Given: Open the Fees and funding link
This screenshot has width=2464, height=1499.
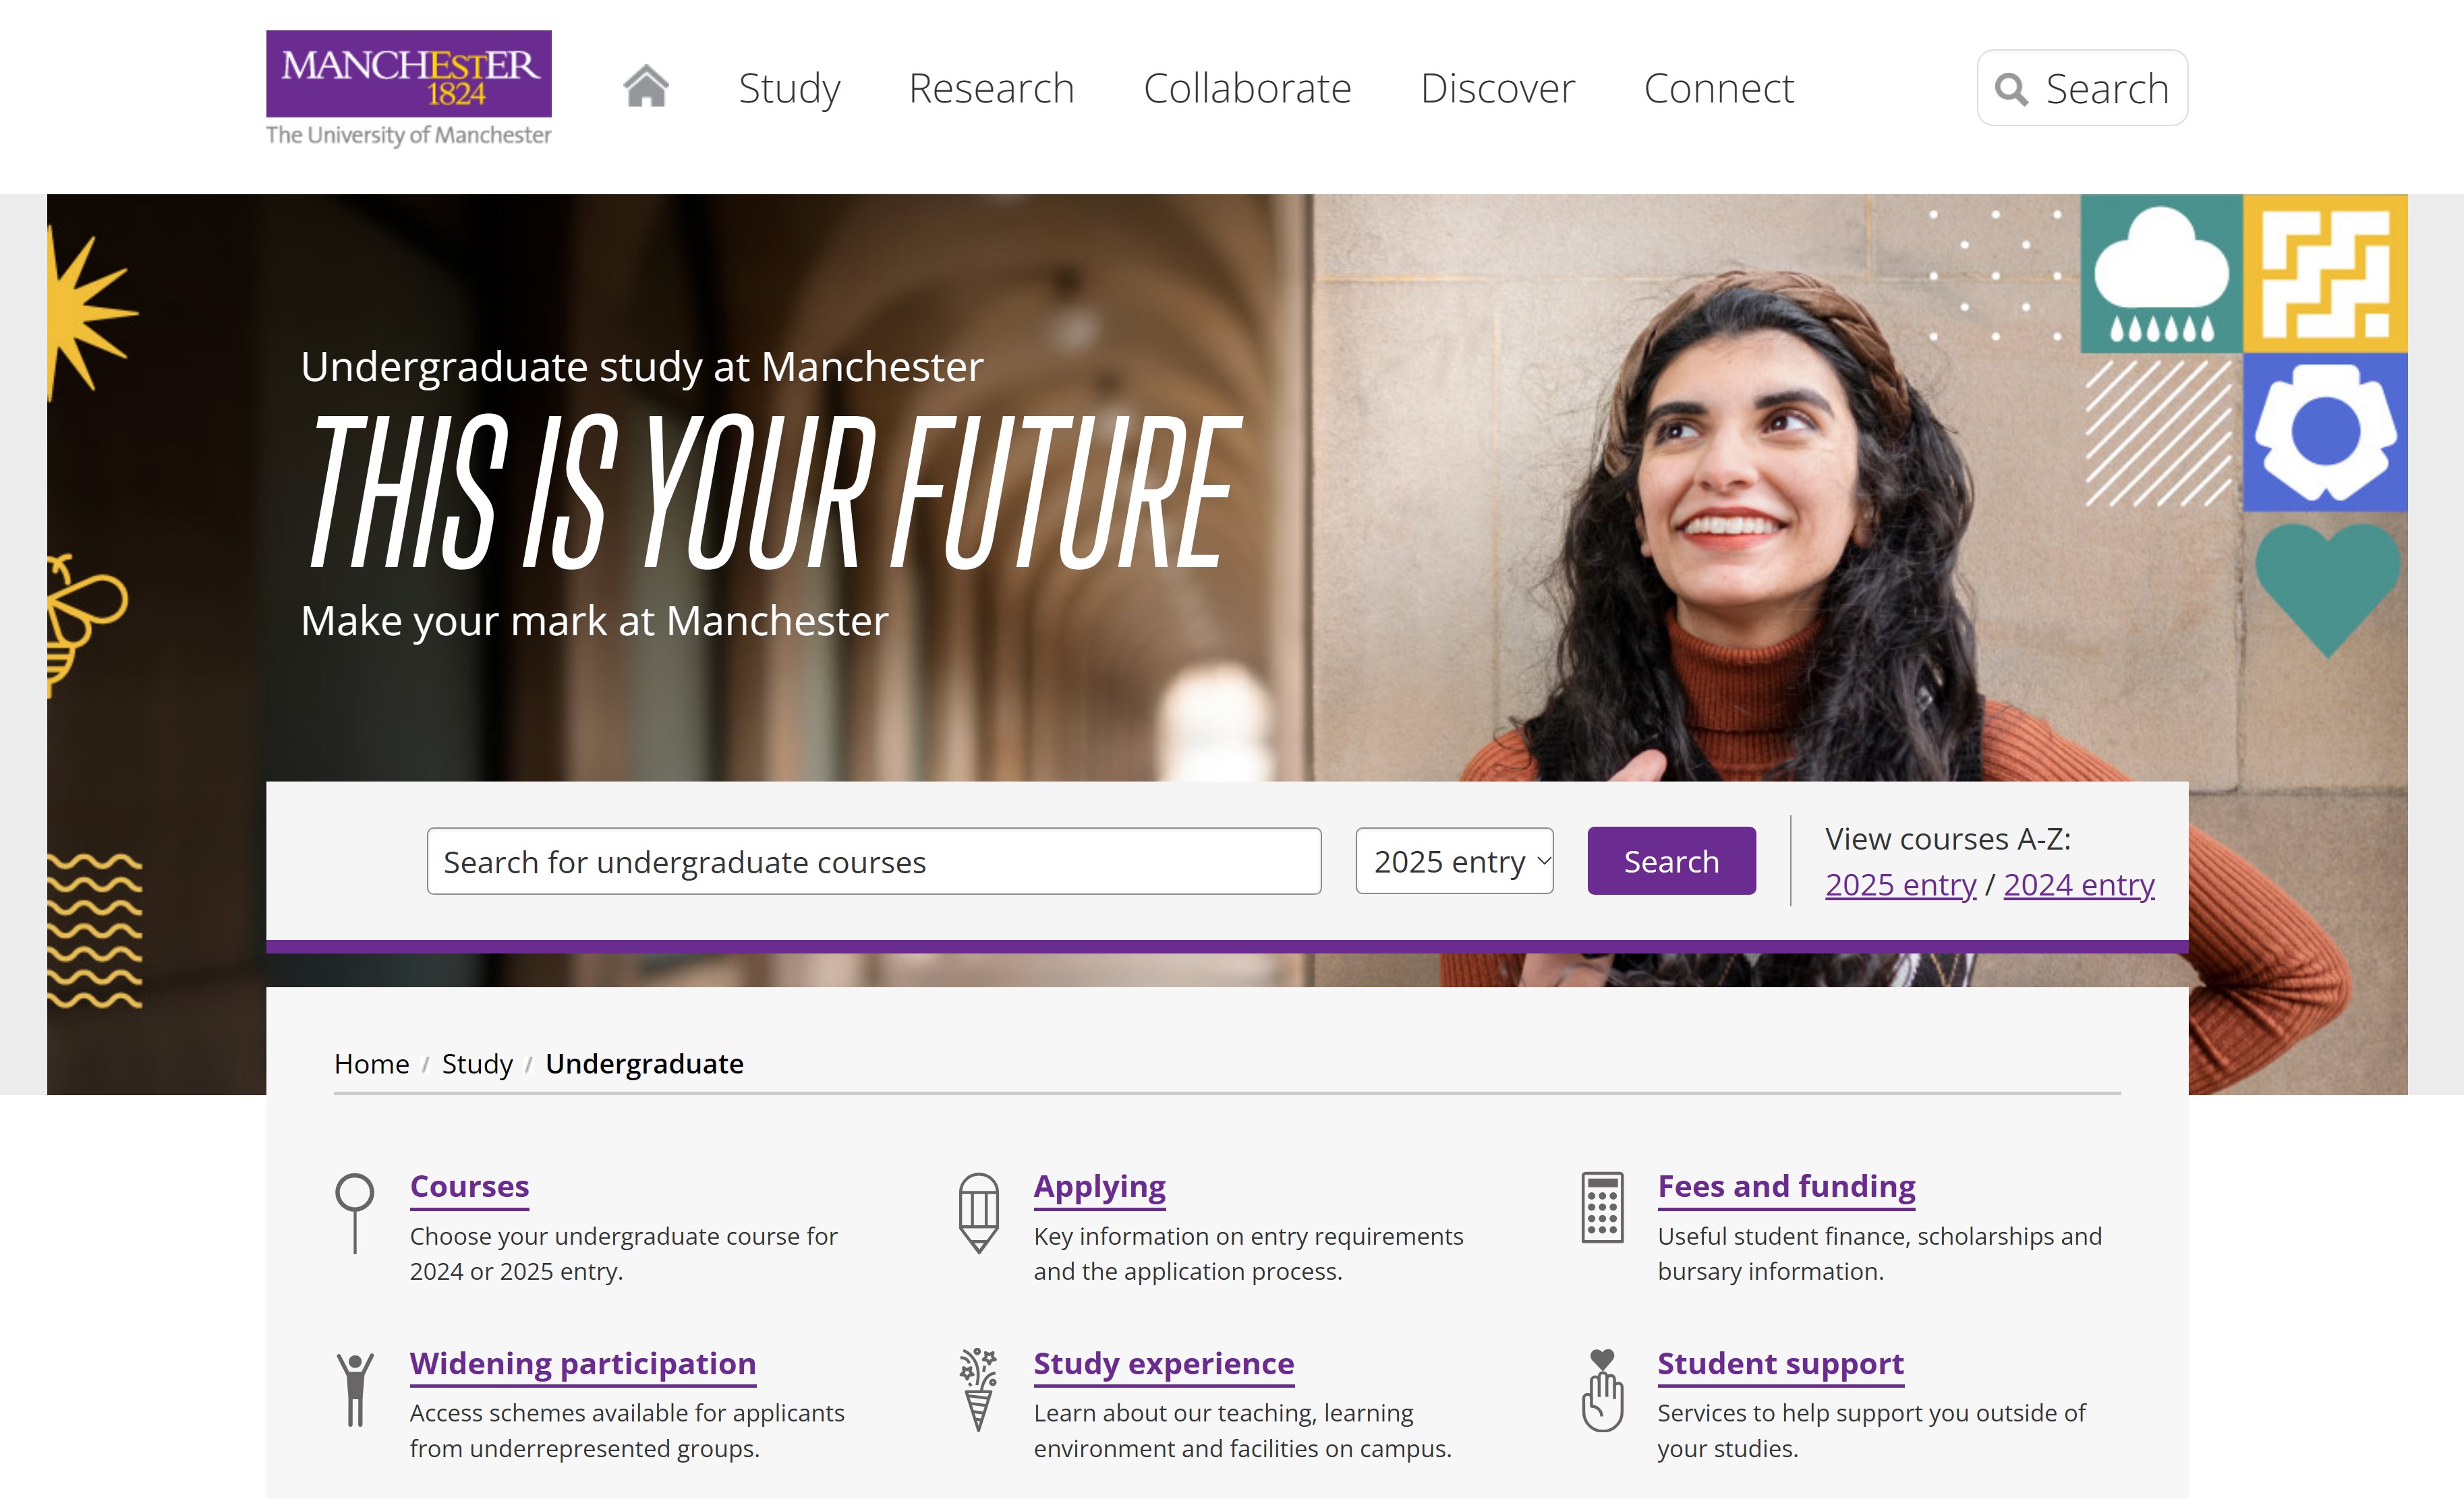Looking at the screenshot, I should (x=1786, y=1186).
